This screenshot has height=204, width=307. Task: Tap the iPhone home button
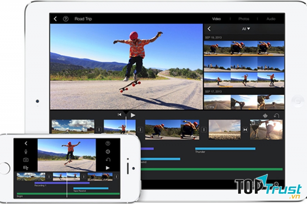tap(4, 168)
